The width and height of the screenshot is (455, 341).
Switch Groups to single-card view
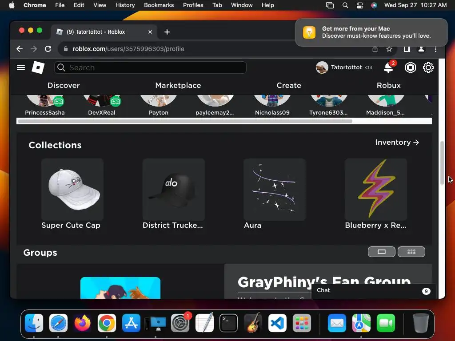[x=381, y=252]
